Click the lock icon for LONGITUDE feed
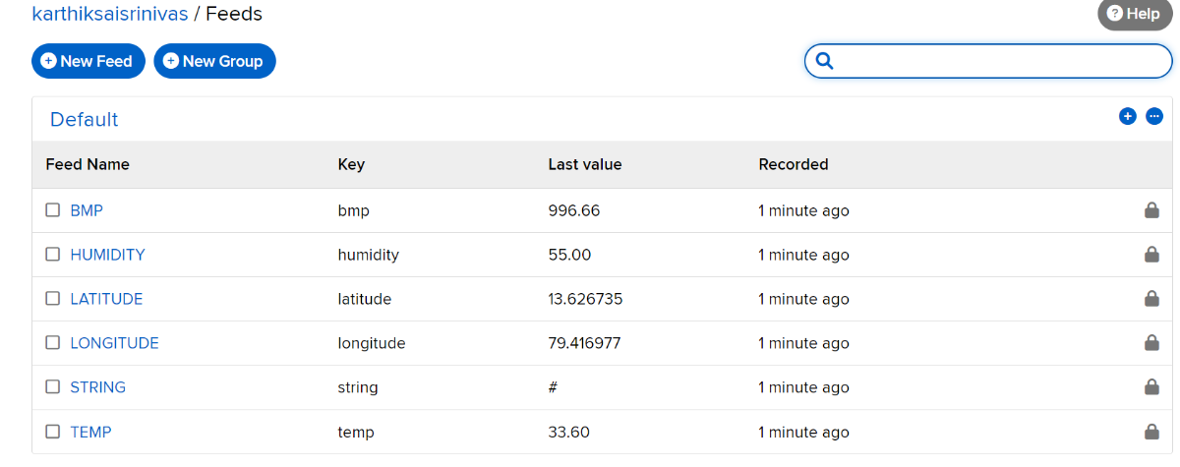The width and height of the screenshot is (1180, 467). (1151, 343)
